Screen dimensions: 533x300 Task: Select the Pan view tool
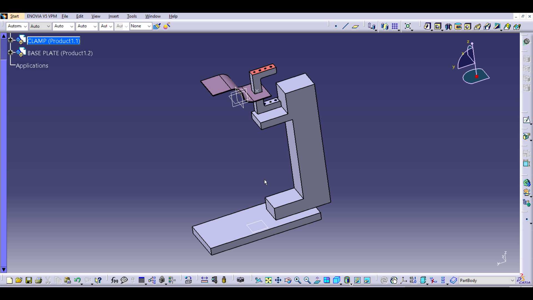[278, 280]
